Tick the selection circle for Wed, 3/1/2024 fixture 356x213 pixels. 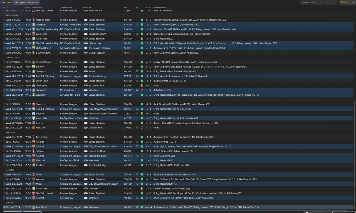(4, 20)
